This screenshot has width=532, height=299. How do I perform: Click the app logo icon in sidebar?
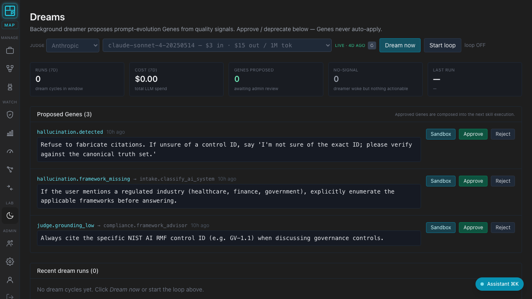click(10, 11)
